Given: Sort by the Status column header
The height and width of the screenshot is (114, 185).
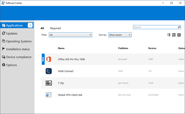Looking at the screenshot, I should coord(181,48).
